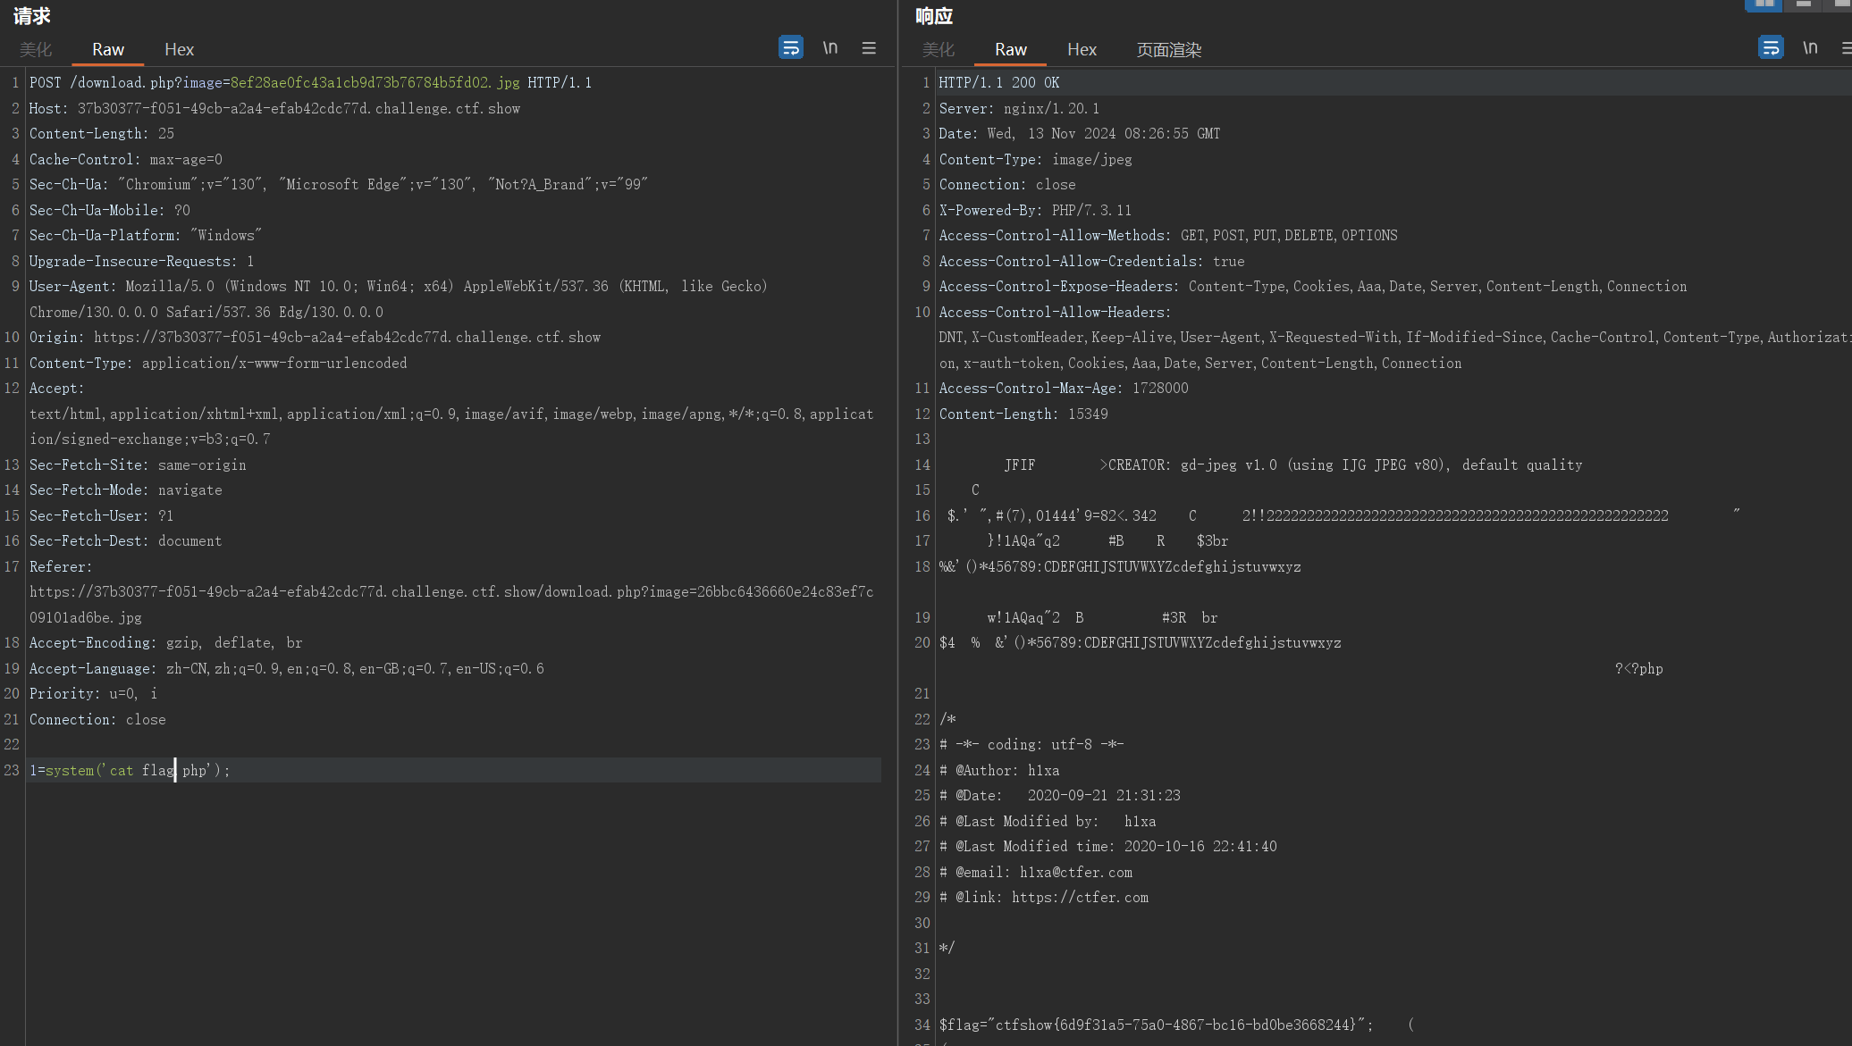
Task: Click the POST /download.php request line
Action: point(310,83)
